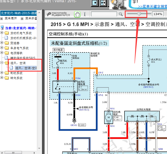167x154 pixels.
Task: Click the 辅助保护系统SRS page icon
Action: [x=6, y=57]
